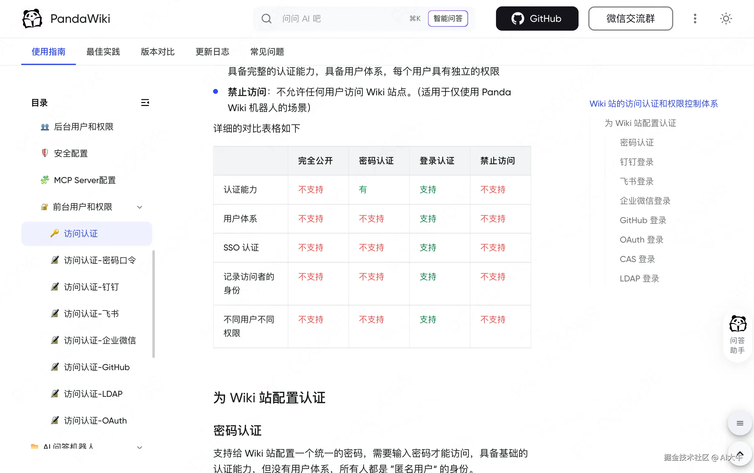Click the floating list menu button
The width and height of the screenshot is (754, 473).
click(740, 423)
